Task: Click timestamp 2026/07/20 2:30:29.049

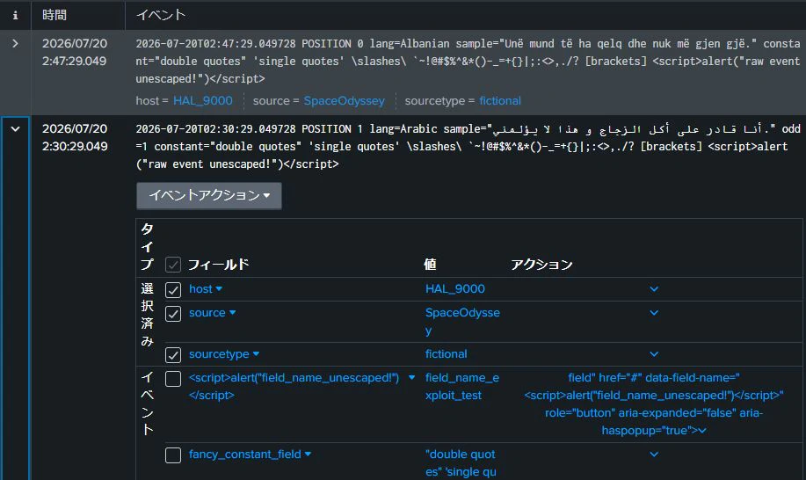Action: click(75, 138)
